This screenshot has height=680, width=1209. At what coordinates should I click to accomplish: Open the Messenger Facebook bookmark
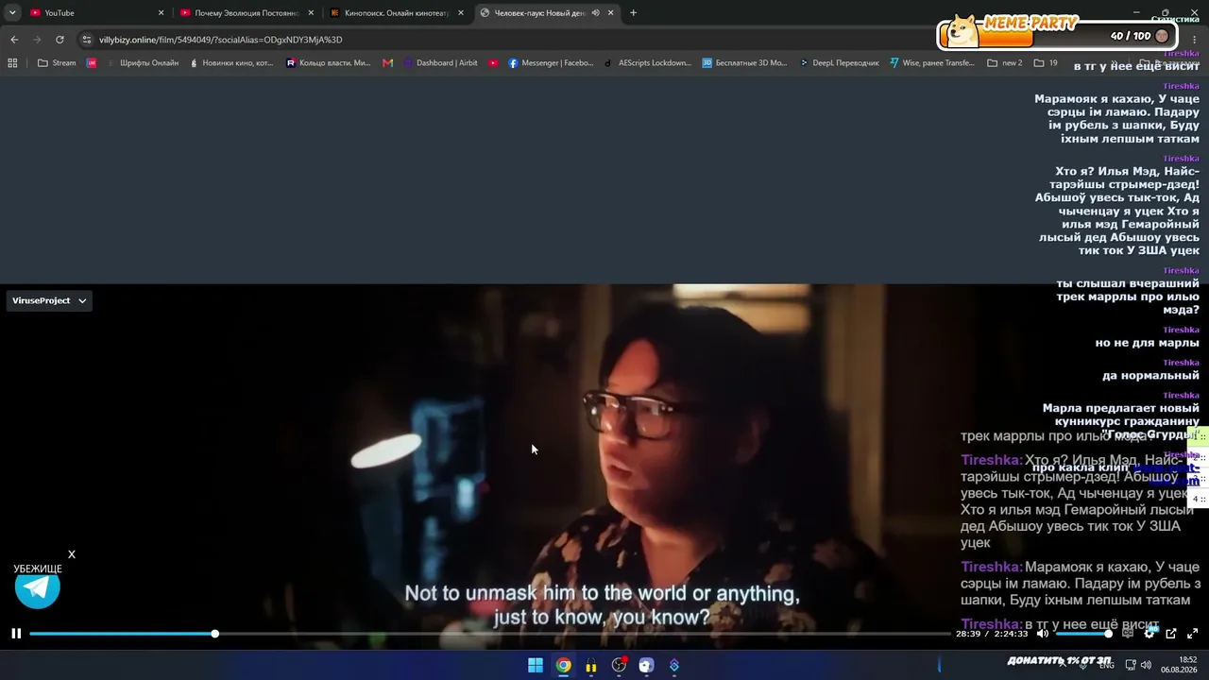pyautogui.click(x=551, y=63)
